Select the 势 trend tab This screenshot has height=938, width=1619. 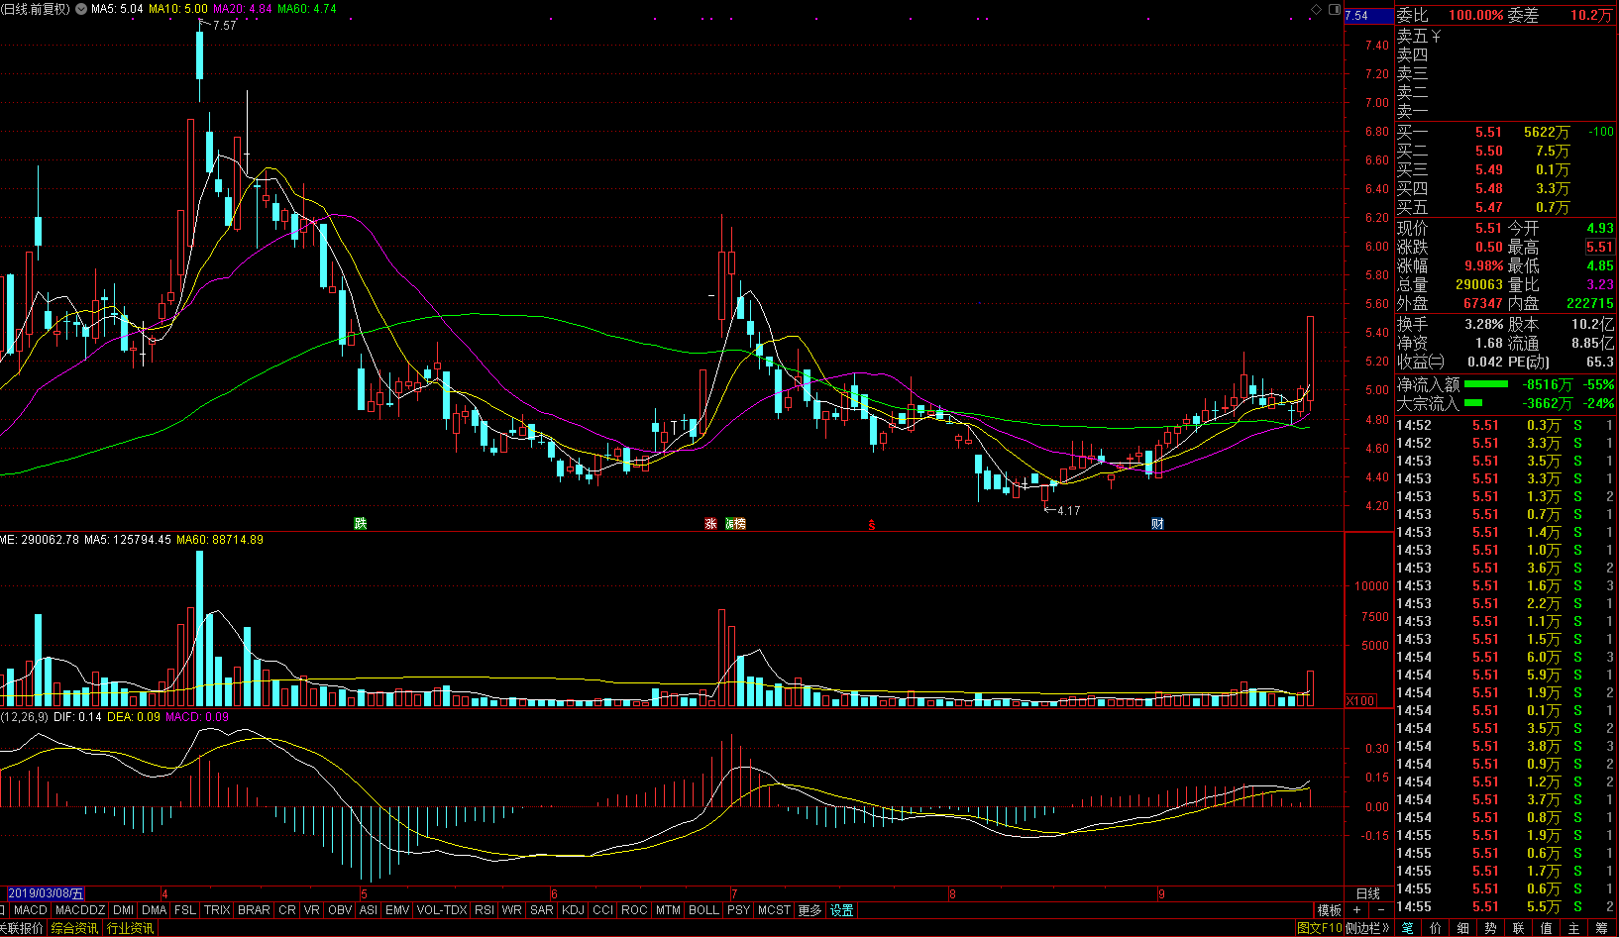[1491, 928]
